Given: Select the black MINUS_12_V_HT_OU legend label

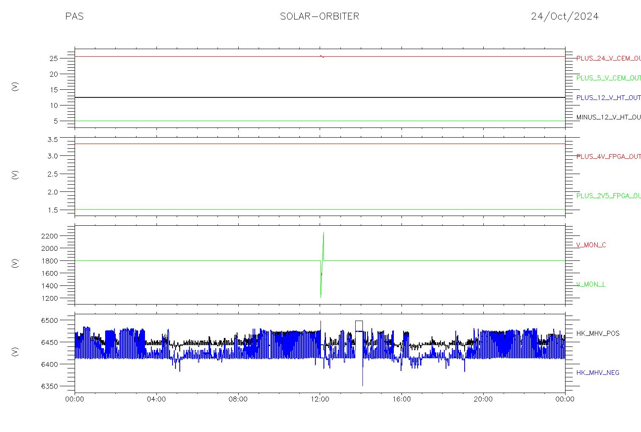Looking at the screenshot, I should point(608,117).
